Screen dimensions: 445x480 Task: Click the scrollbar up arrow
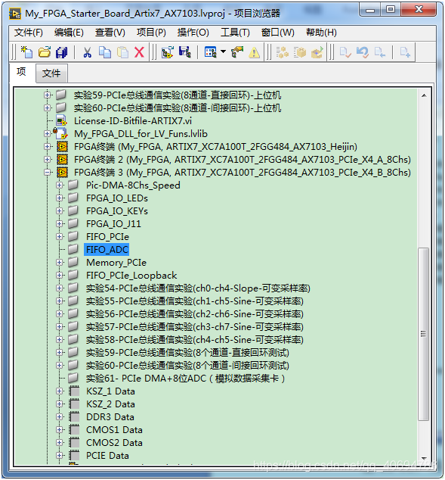424,95
